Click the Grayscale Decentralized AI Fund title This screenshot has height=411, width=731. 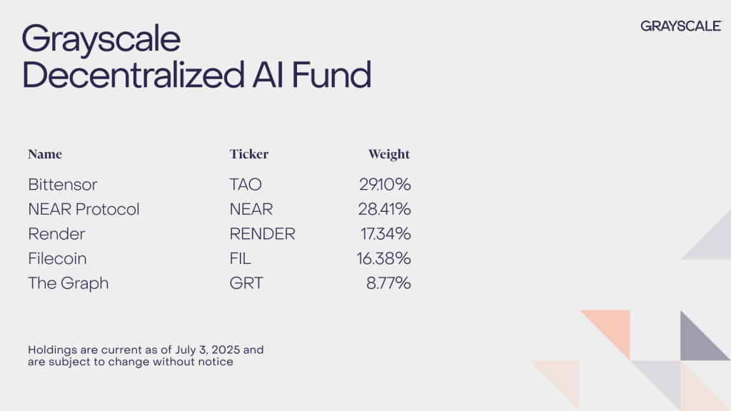click(196, 56)
